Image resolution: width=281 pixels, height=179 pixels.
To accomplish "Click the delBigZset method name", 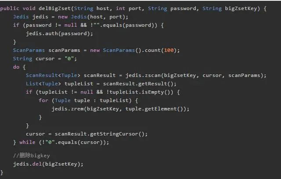I will 55,8.
